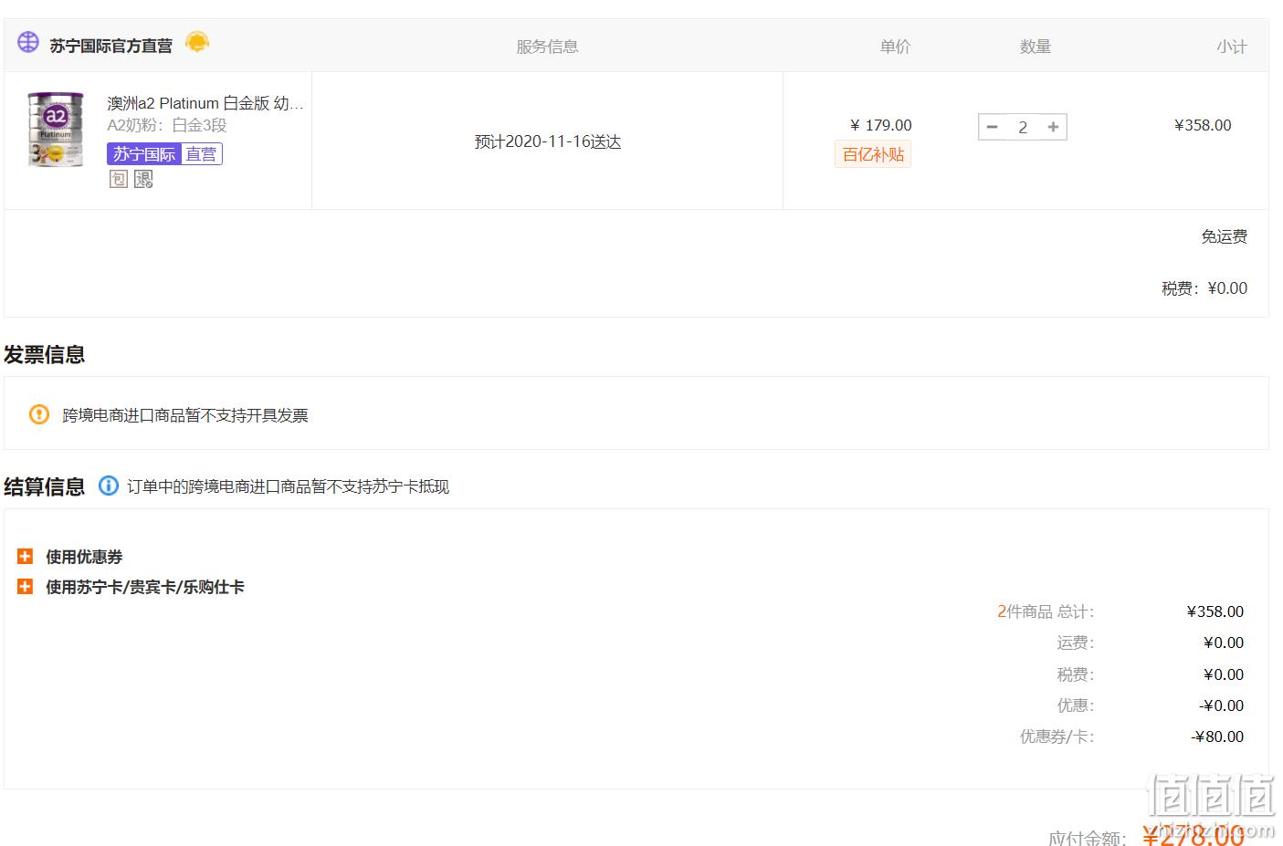Click the 优惠券/卡 label
The height and width of the screenshot is (846, 1283).
pos(1057,736)
